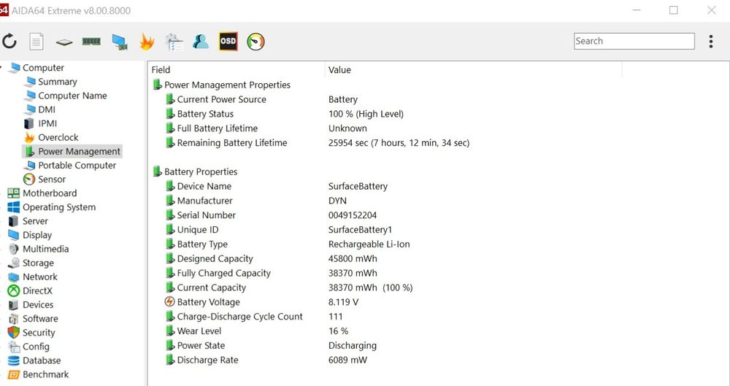Select the Multimedia category
Image resolution: width=730 pixels, height=386 pixels.
(x=45, y=249)
